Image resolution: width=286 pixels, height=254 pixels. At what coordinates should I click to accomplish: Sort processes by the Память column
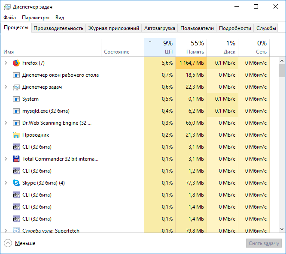click(192, 47)
